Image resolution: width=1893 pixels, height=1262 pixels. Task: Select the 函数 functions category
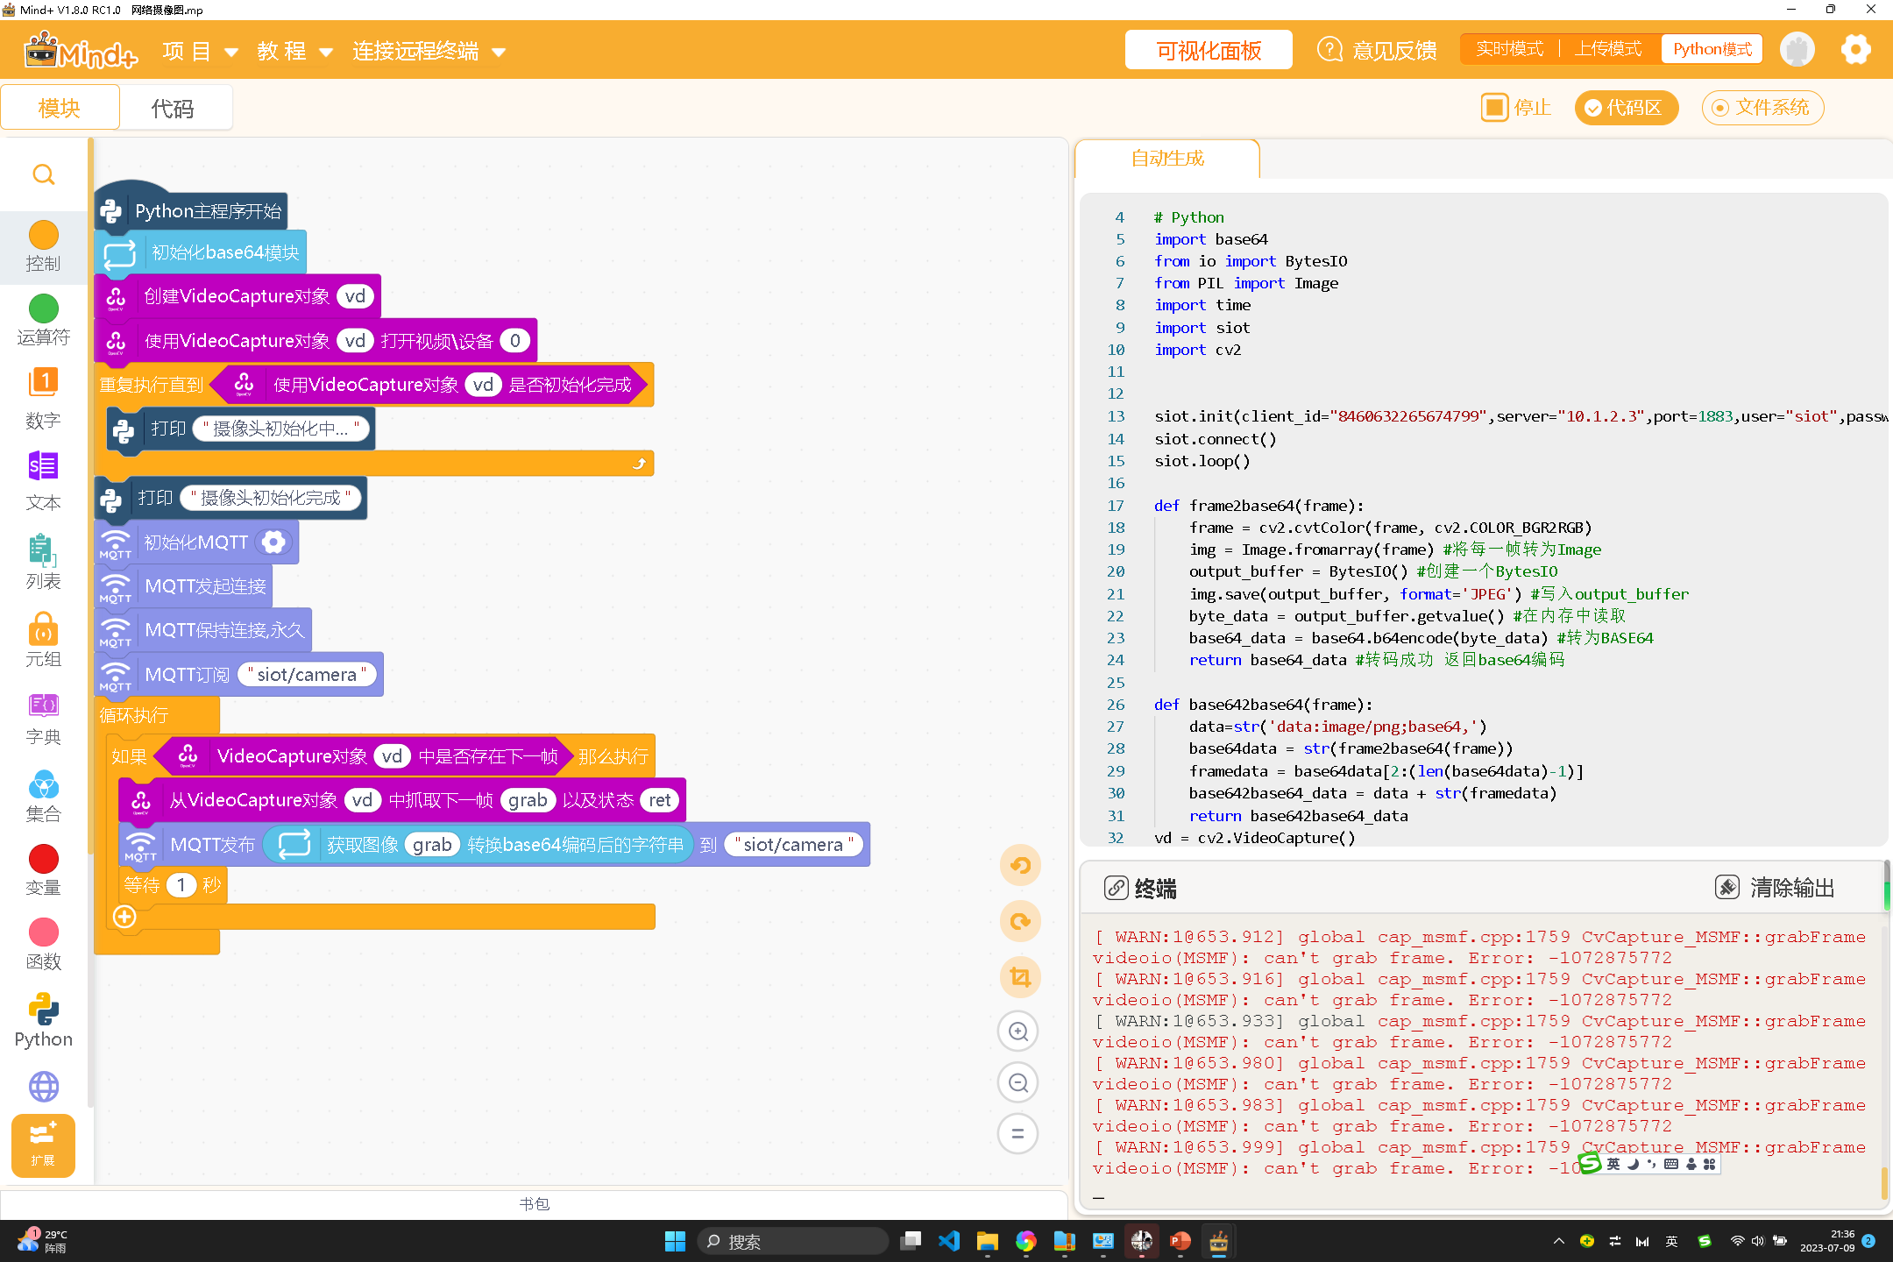[43, 945]
